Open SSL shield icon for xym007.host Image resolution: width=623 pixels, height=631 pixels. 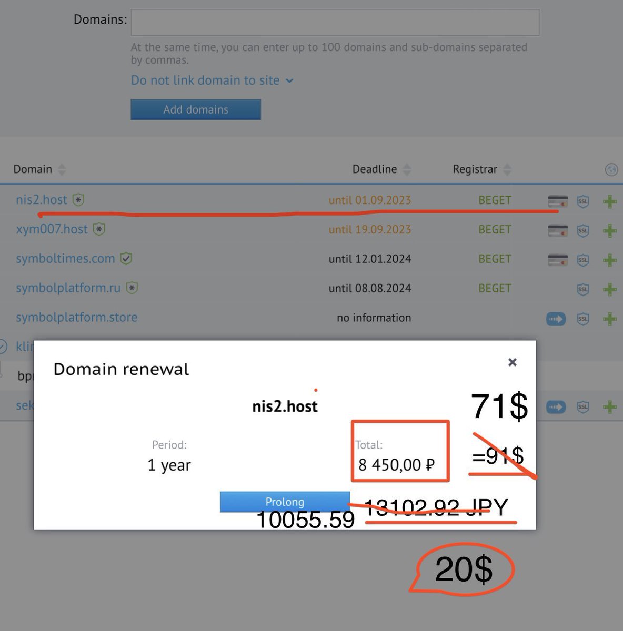click(583, 231)
